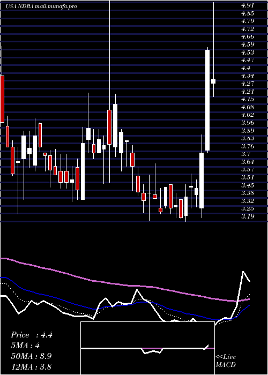Click the '50MA : 3.9' readout
Image resolution: width=268 pixels, height=375 pixels.
pyautogui.click(x=31, y=356)
